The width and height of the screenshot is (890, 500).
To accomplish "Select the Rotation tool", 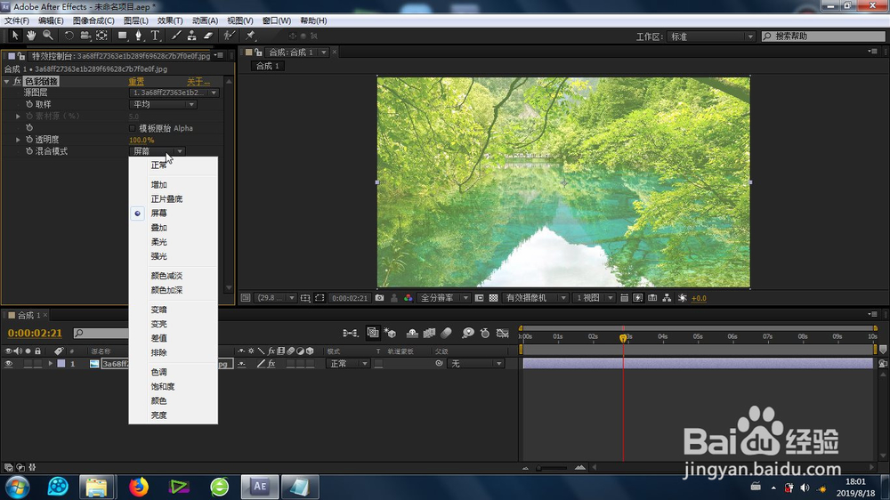I will [69, 36].
